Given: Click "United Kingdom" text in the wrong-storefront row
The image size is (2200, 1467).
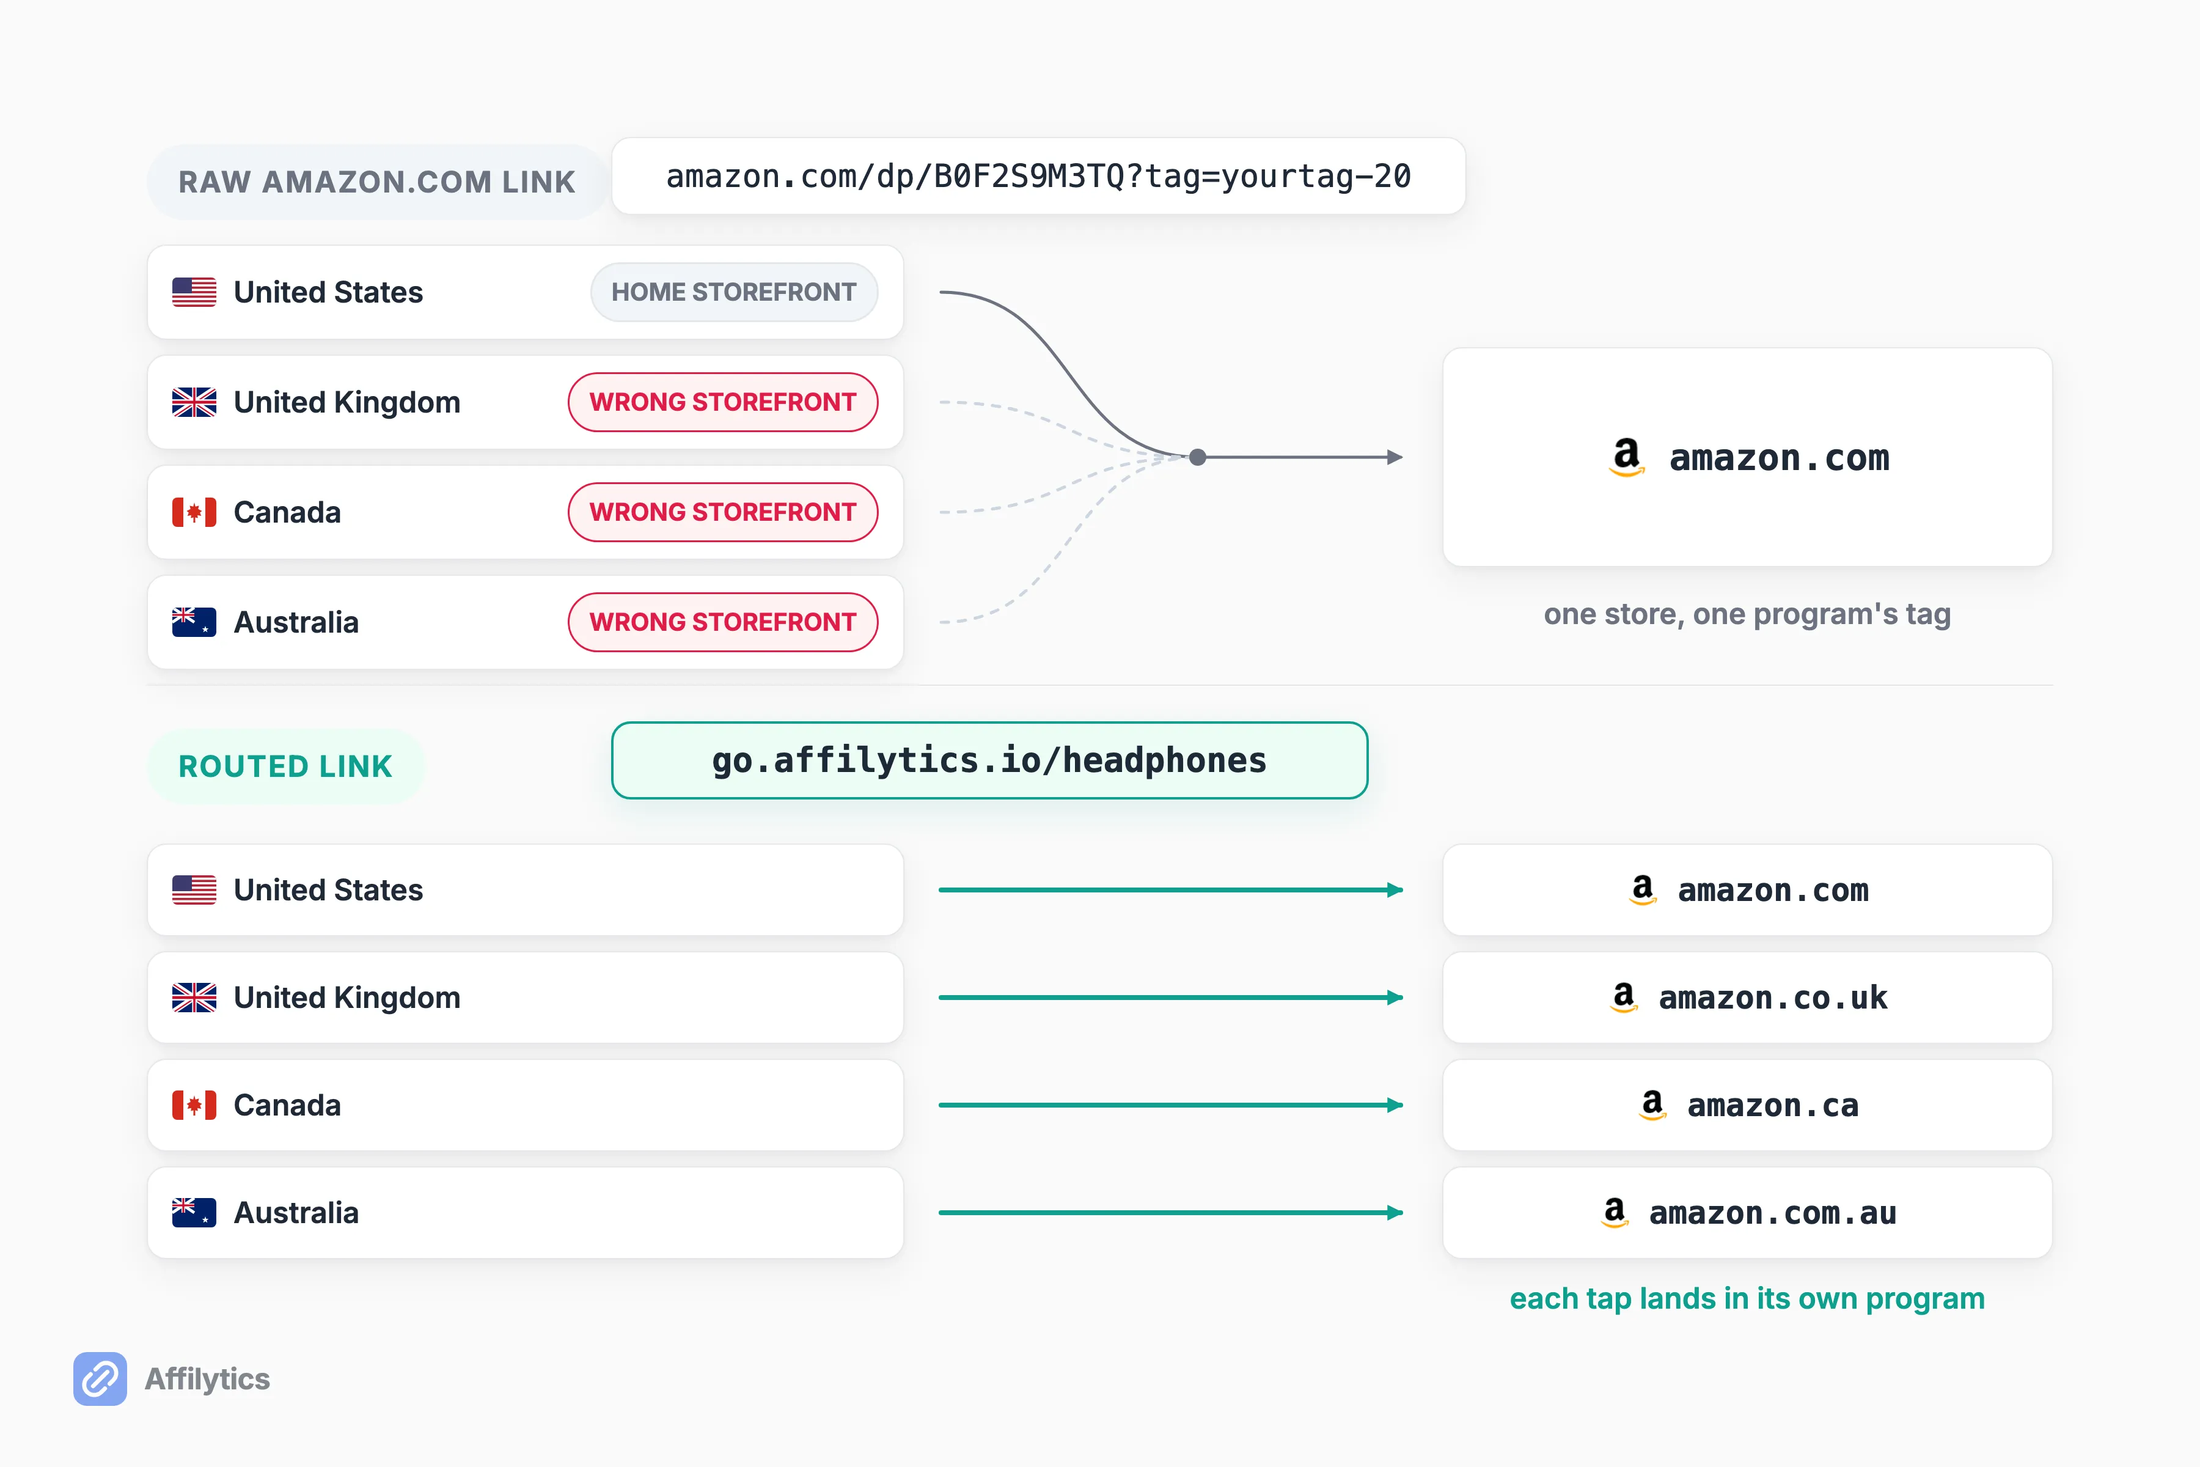Looking at the screenshot, I should [x=347, y=402].
